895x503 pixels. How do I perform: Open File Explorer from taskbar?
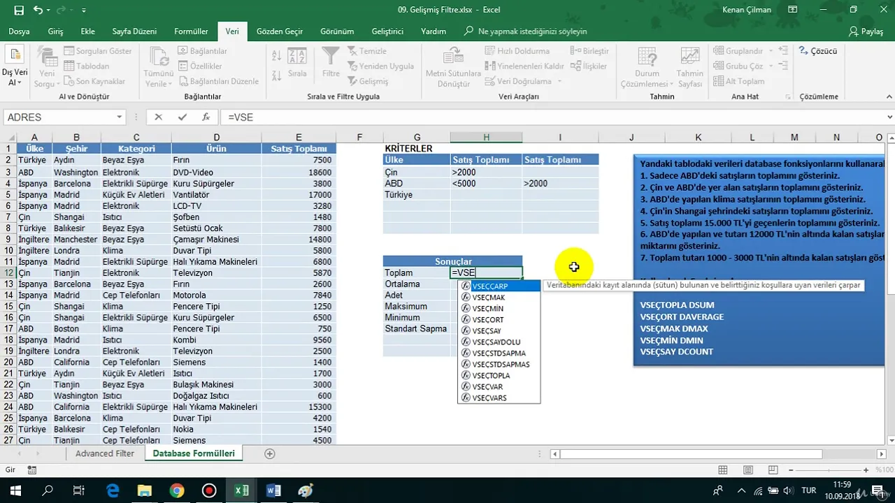click(145, 490)
